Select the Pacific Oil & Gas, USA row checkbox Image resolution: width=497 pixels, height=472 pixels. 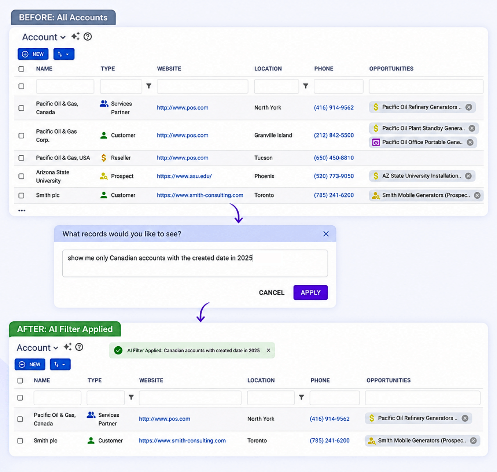21,158
